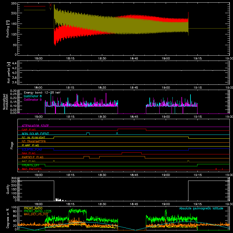Select the FRONTS_OFF flag label

click(31, 165)
